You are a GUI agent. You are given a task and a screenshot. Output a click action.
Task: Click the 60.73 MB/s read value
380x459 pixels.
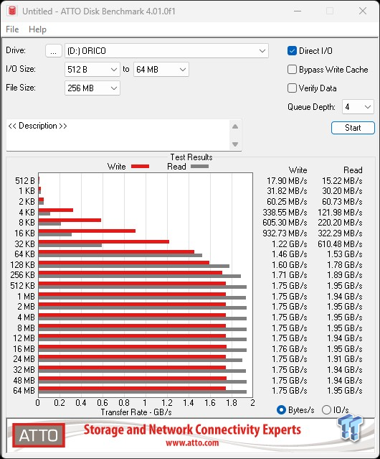point(342,202)
